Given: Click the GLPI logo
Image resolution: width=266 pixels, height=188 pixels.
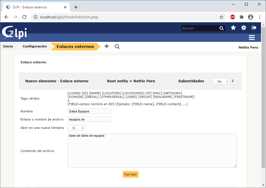Looking at the screenshot, I should (14, 32).
